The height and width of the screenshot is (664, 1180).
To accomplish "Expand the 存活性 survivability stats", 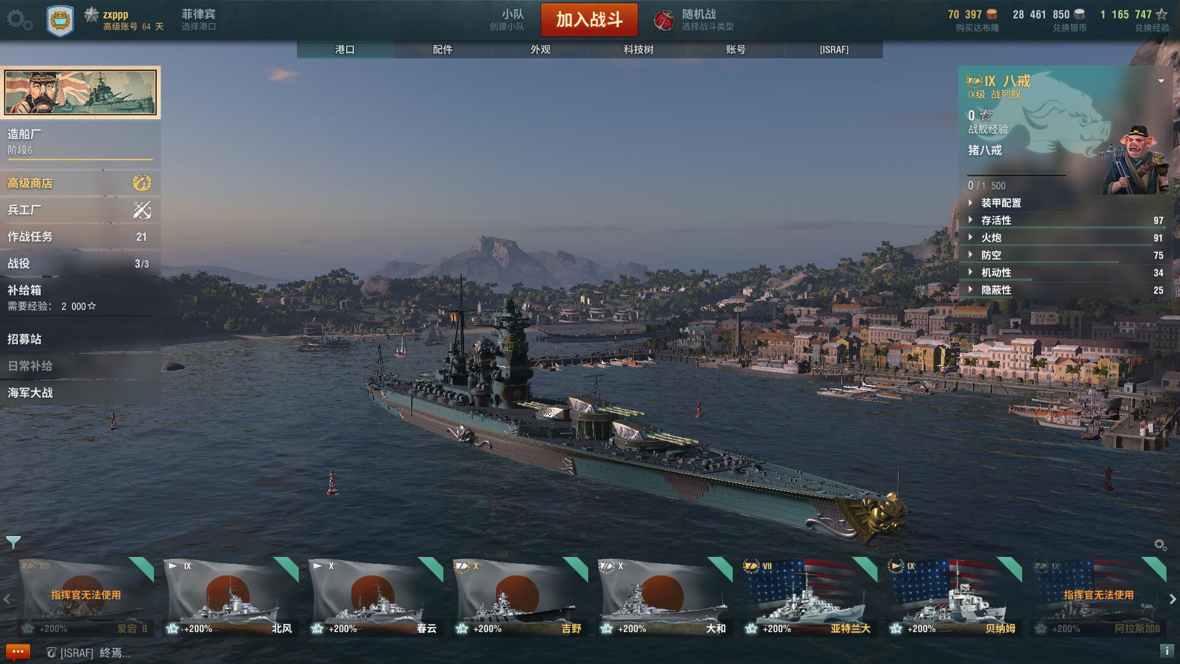I will (1065, 220).
